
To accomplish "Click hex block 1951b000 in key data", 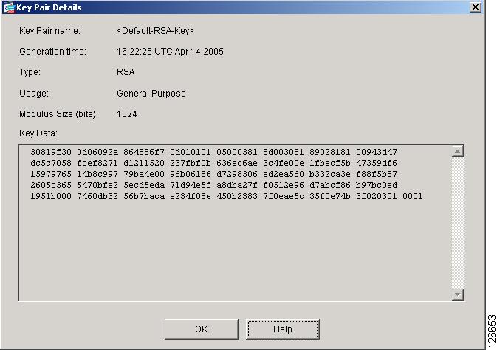I will [51, 196].
